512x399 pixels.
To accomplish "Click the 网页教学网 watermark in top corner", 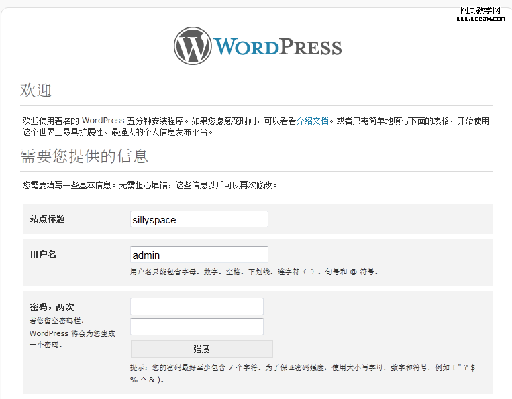I will tap(480, 10).
